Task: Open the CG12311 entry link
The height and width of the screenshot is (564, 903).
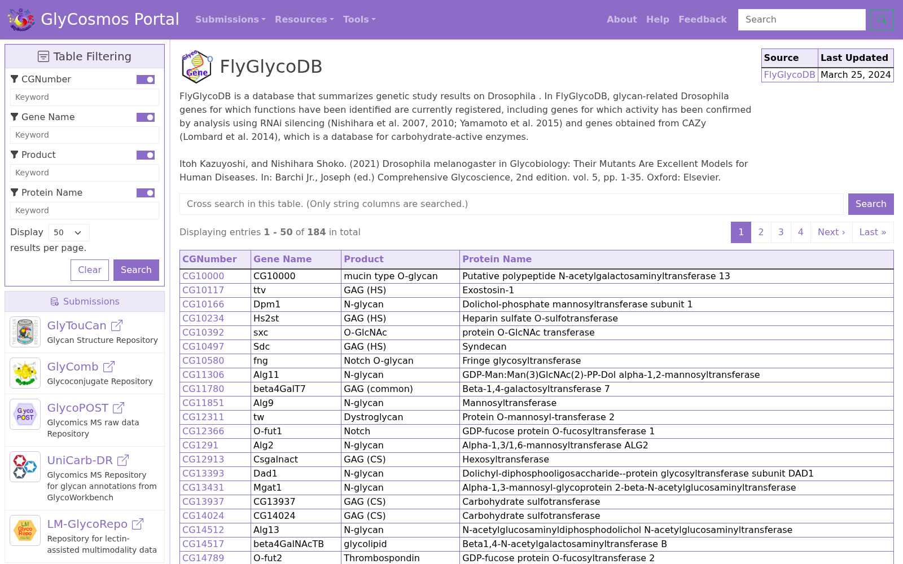Action: [203, 417]
